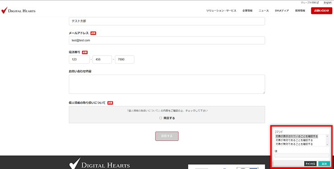This screenshot has height=169, width=334.
Task: Open the DHメディア menu item
Action: click(282, 11)
